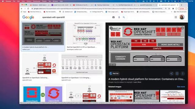Click the Google logo
195x109 pixels.
coord(28,17)
